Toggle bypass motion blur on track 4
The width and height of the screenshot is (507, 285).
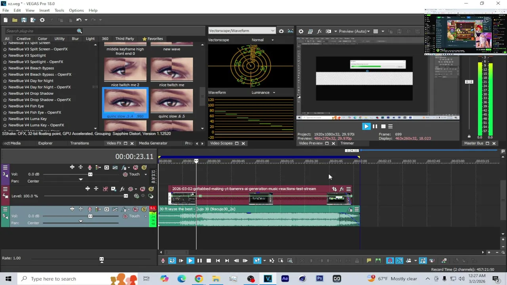pyautogui.click(x=105, y=189)
